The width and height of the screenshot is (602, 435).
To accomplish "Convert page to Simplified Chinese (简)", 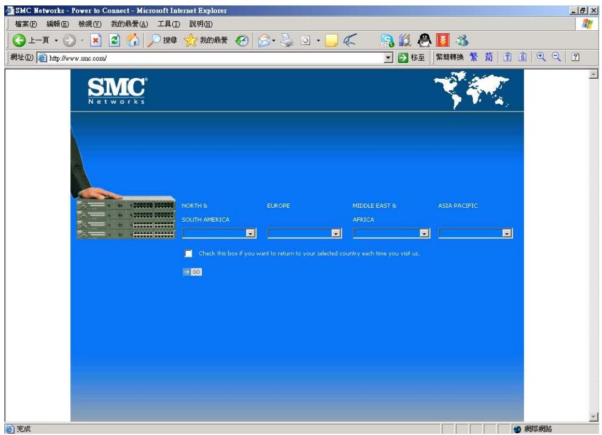I will pyautogui.click(x=489, y=57).
